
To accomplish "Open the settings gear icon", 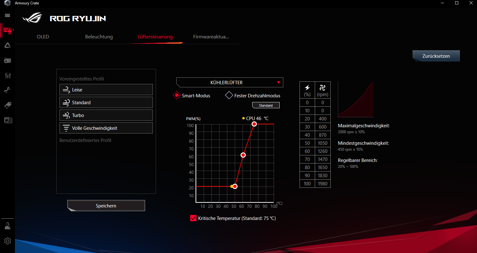I will pyautogui.click(x=8, y=241).
